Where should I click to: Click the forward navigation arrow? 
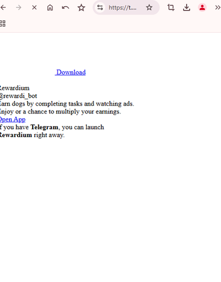[19, 7]
